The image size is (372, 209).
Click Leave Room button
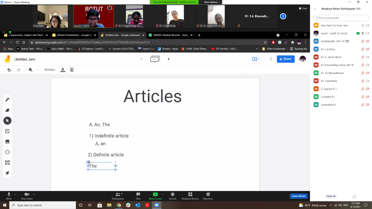click(x=299, y=196)
